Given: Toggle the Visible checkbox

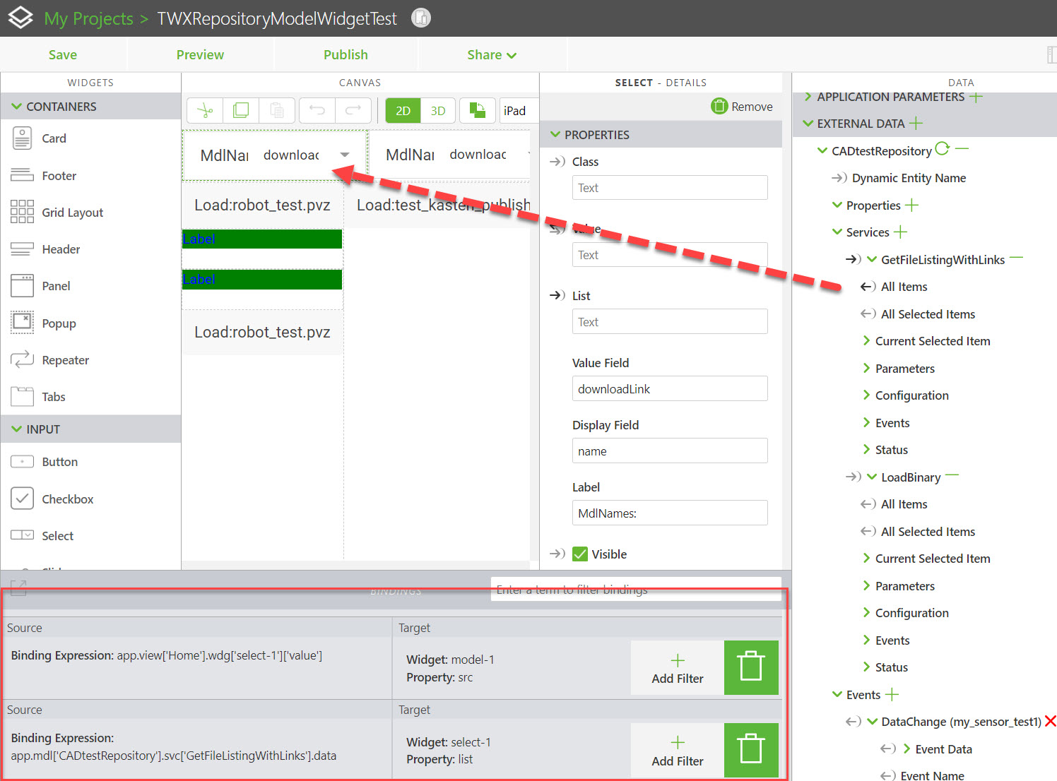Looking at the screenshot, I should (580, 554).
